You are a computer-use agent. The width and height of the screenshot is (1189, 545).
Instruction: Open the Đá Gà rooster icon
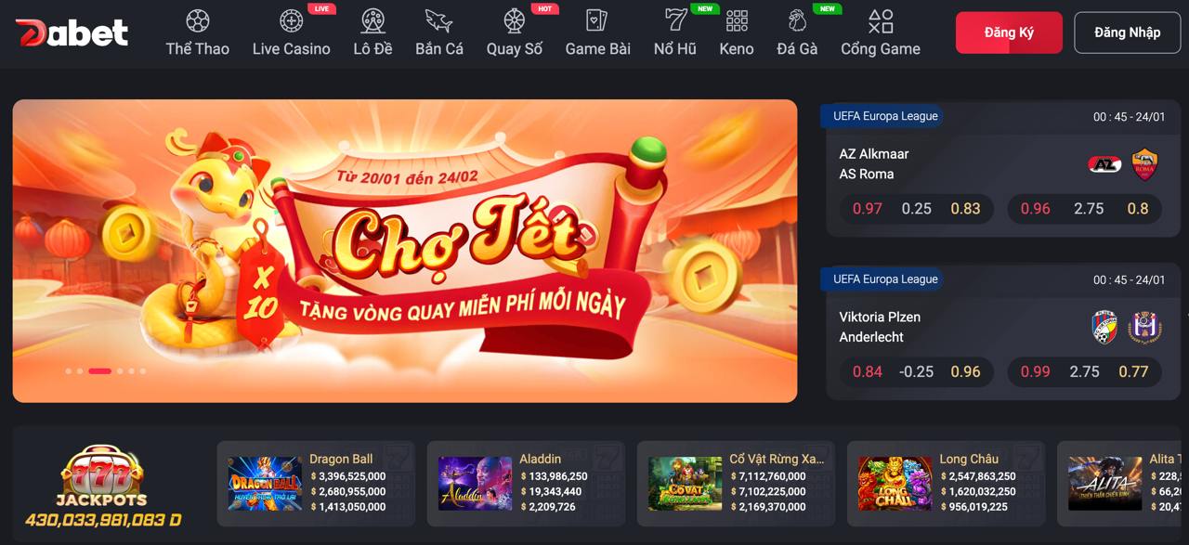coord(797,20)
